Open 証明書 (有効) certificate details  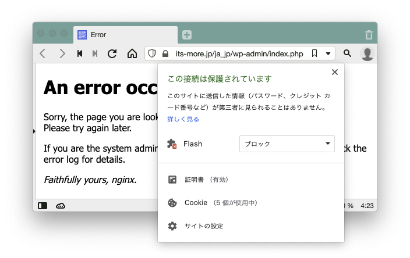(202, 180)
